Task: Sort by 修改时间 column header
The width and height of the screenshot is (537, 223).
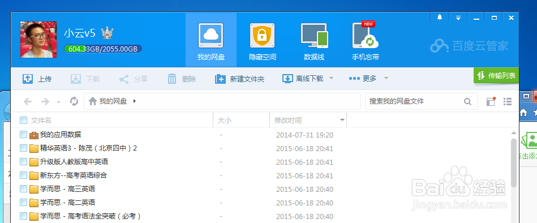Action: click(x=288, y=120)
